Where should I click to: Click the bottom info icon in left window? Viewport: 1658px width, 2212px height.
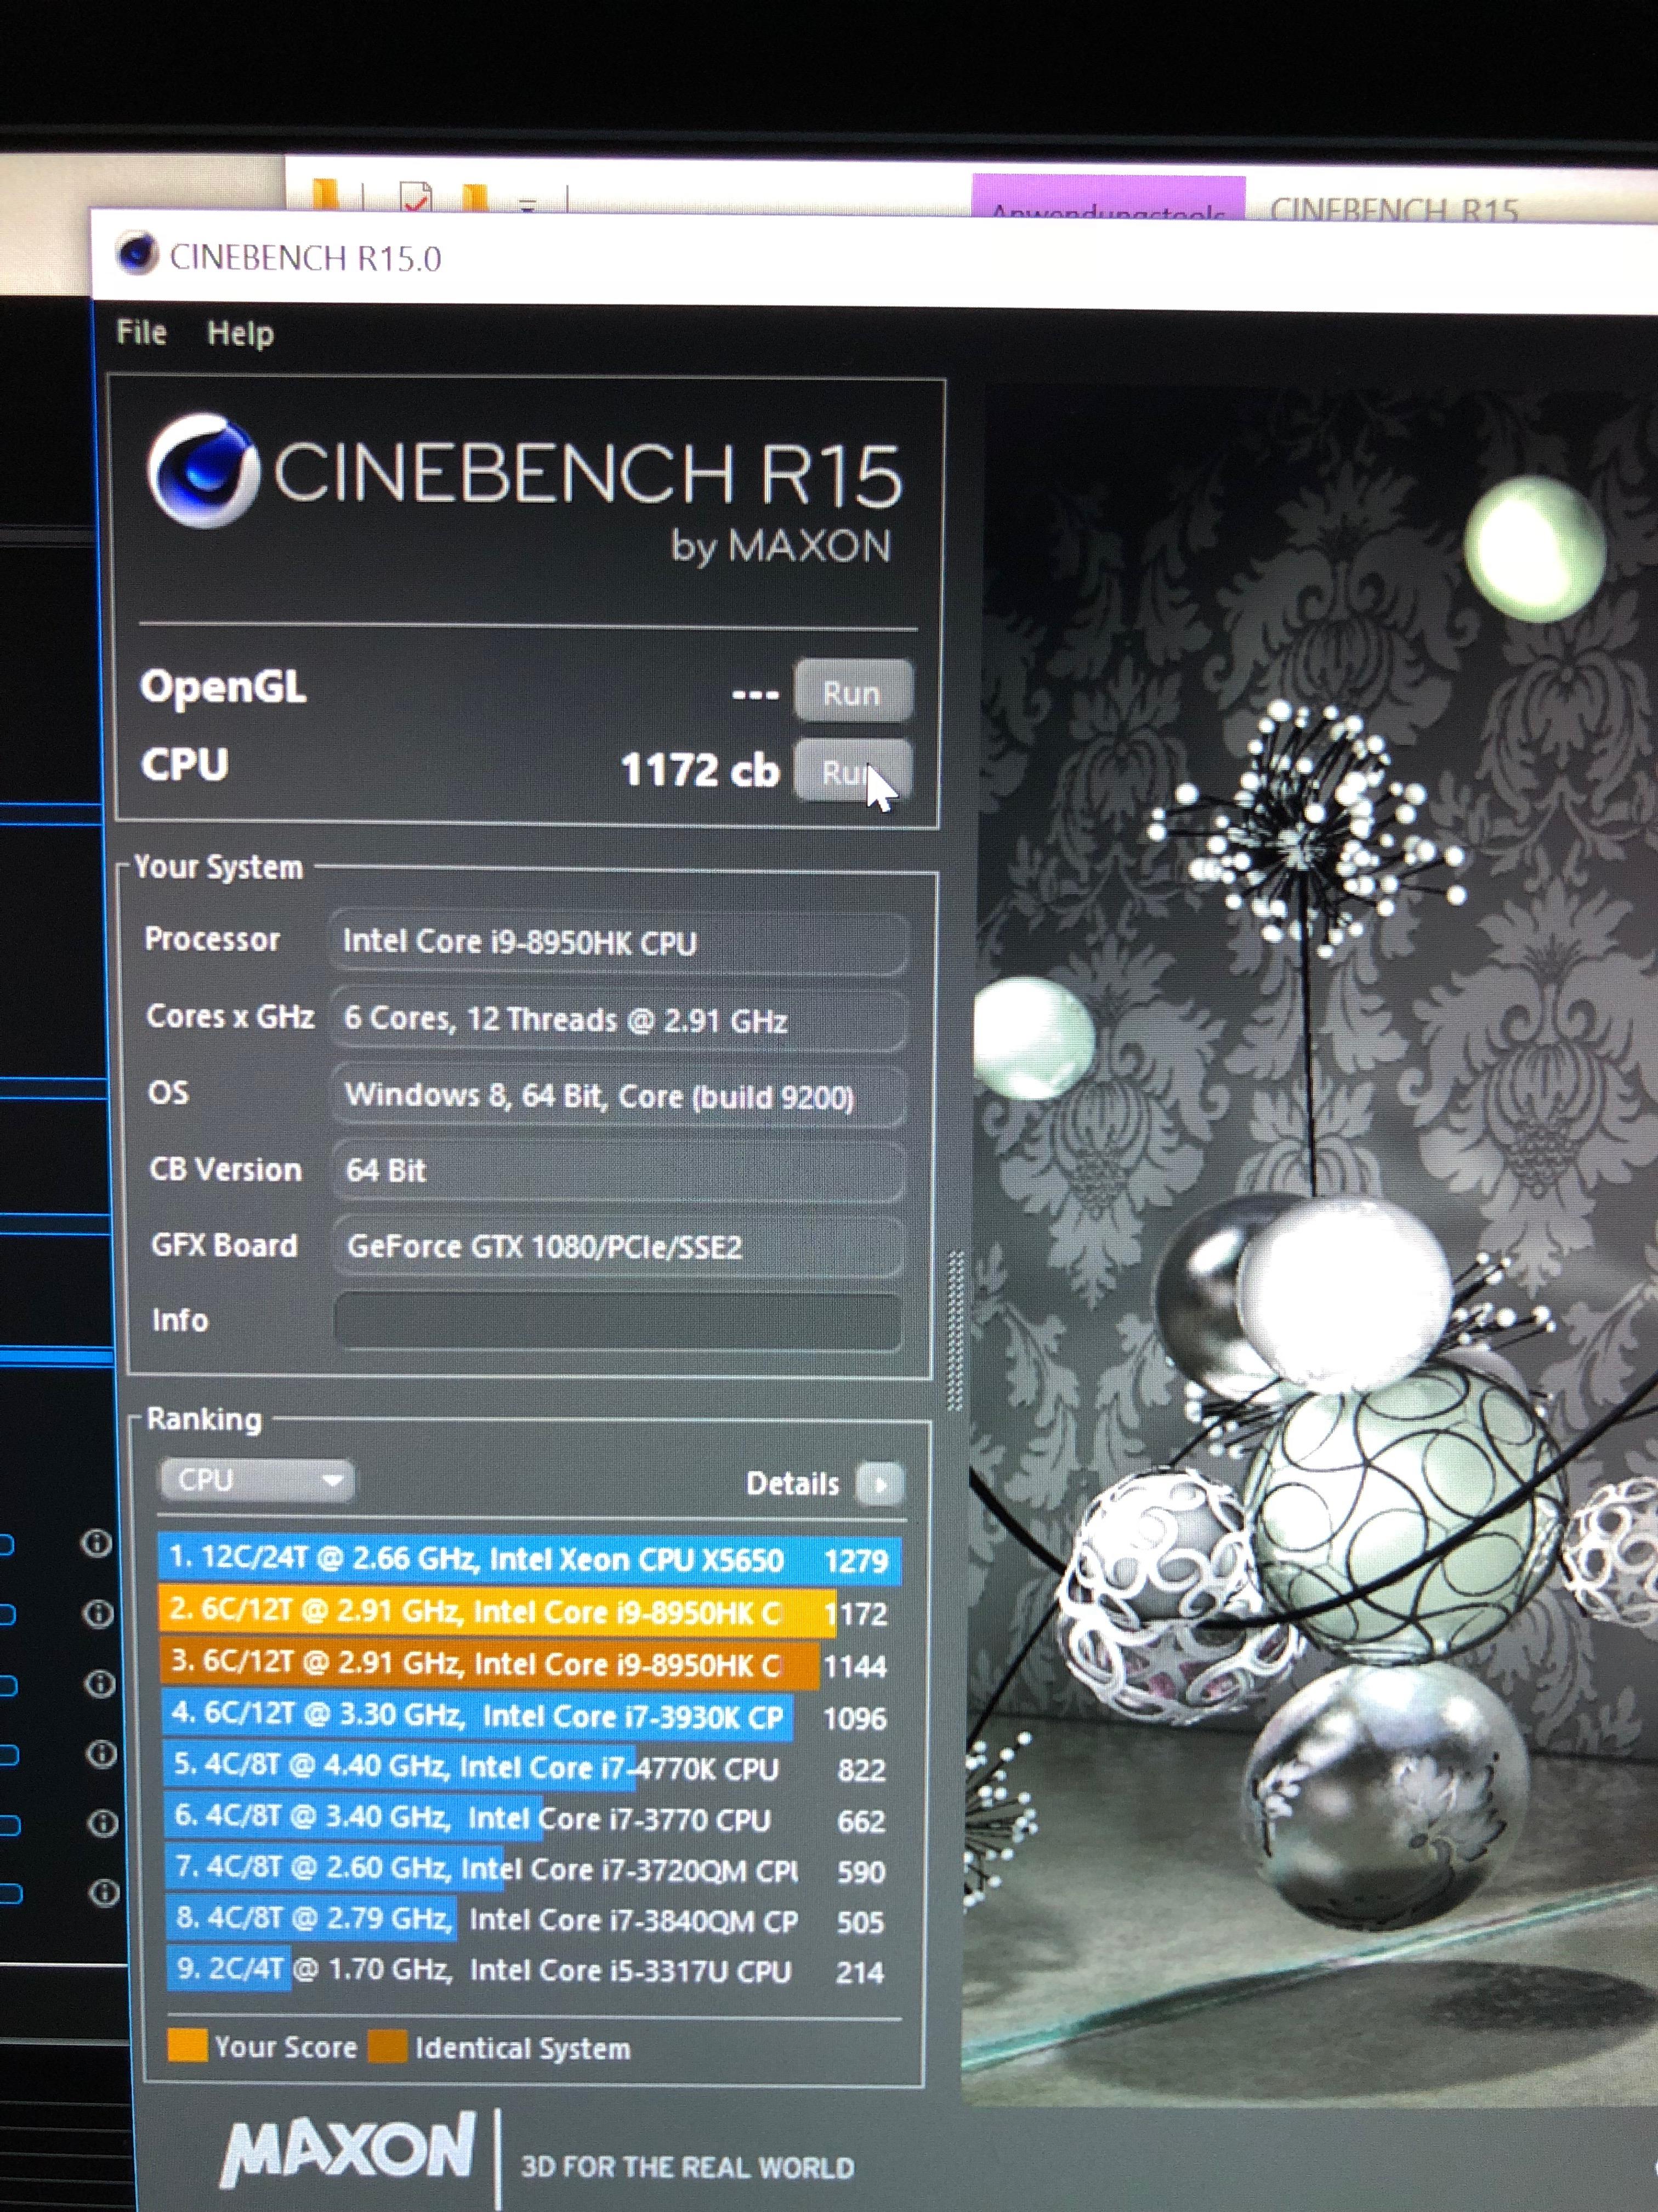pos(104,1892)
